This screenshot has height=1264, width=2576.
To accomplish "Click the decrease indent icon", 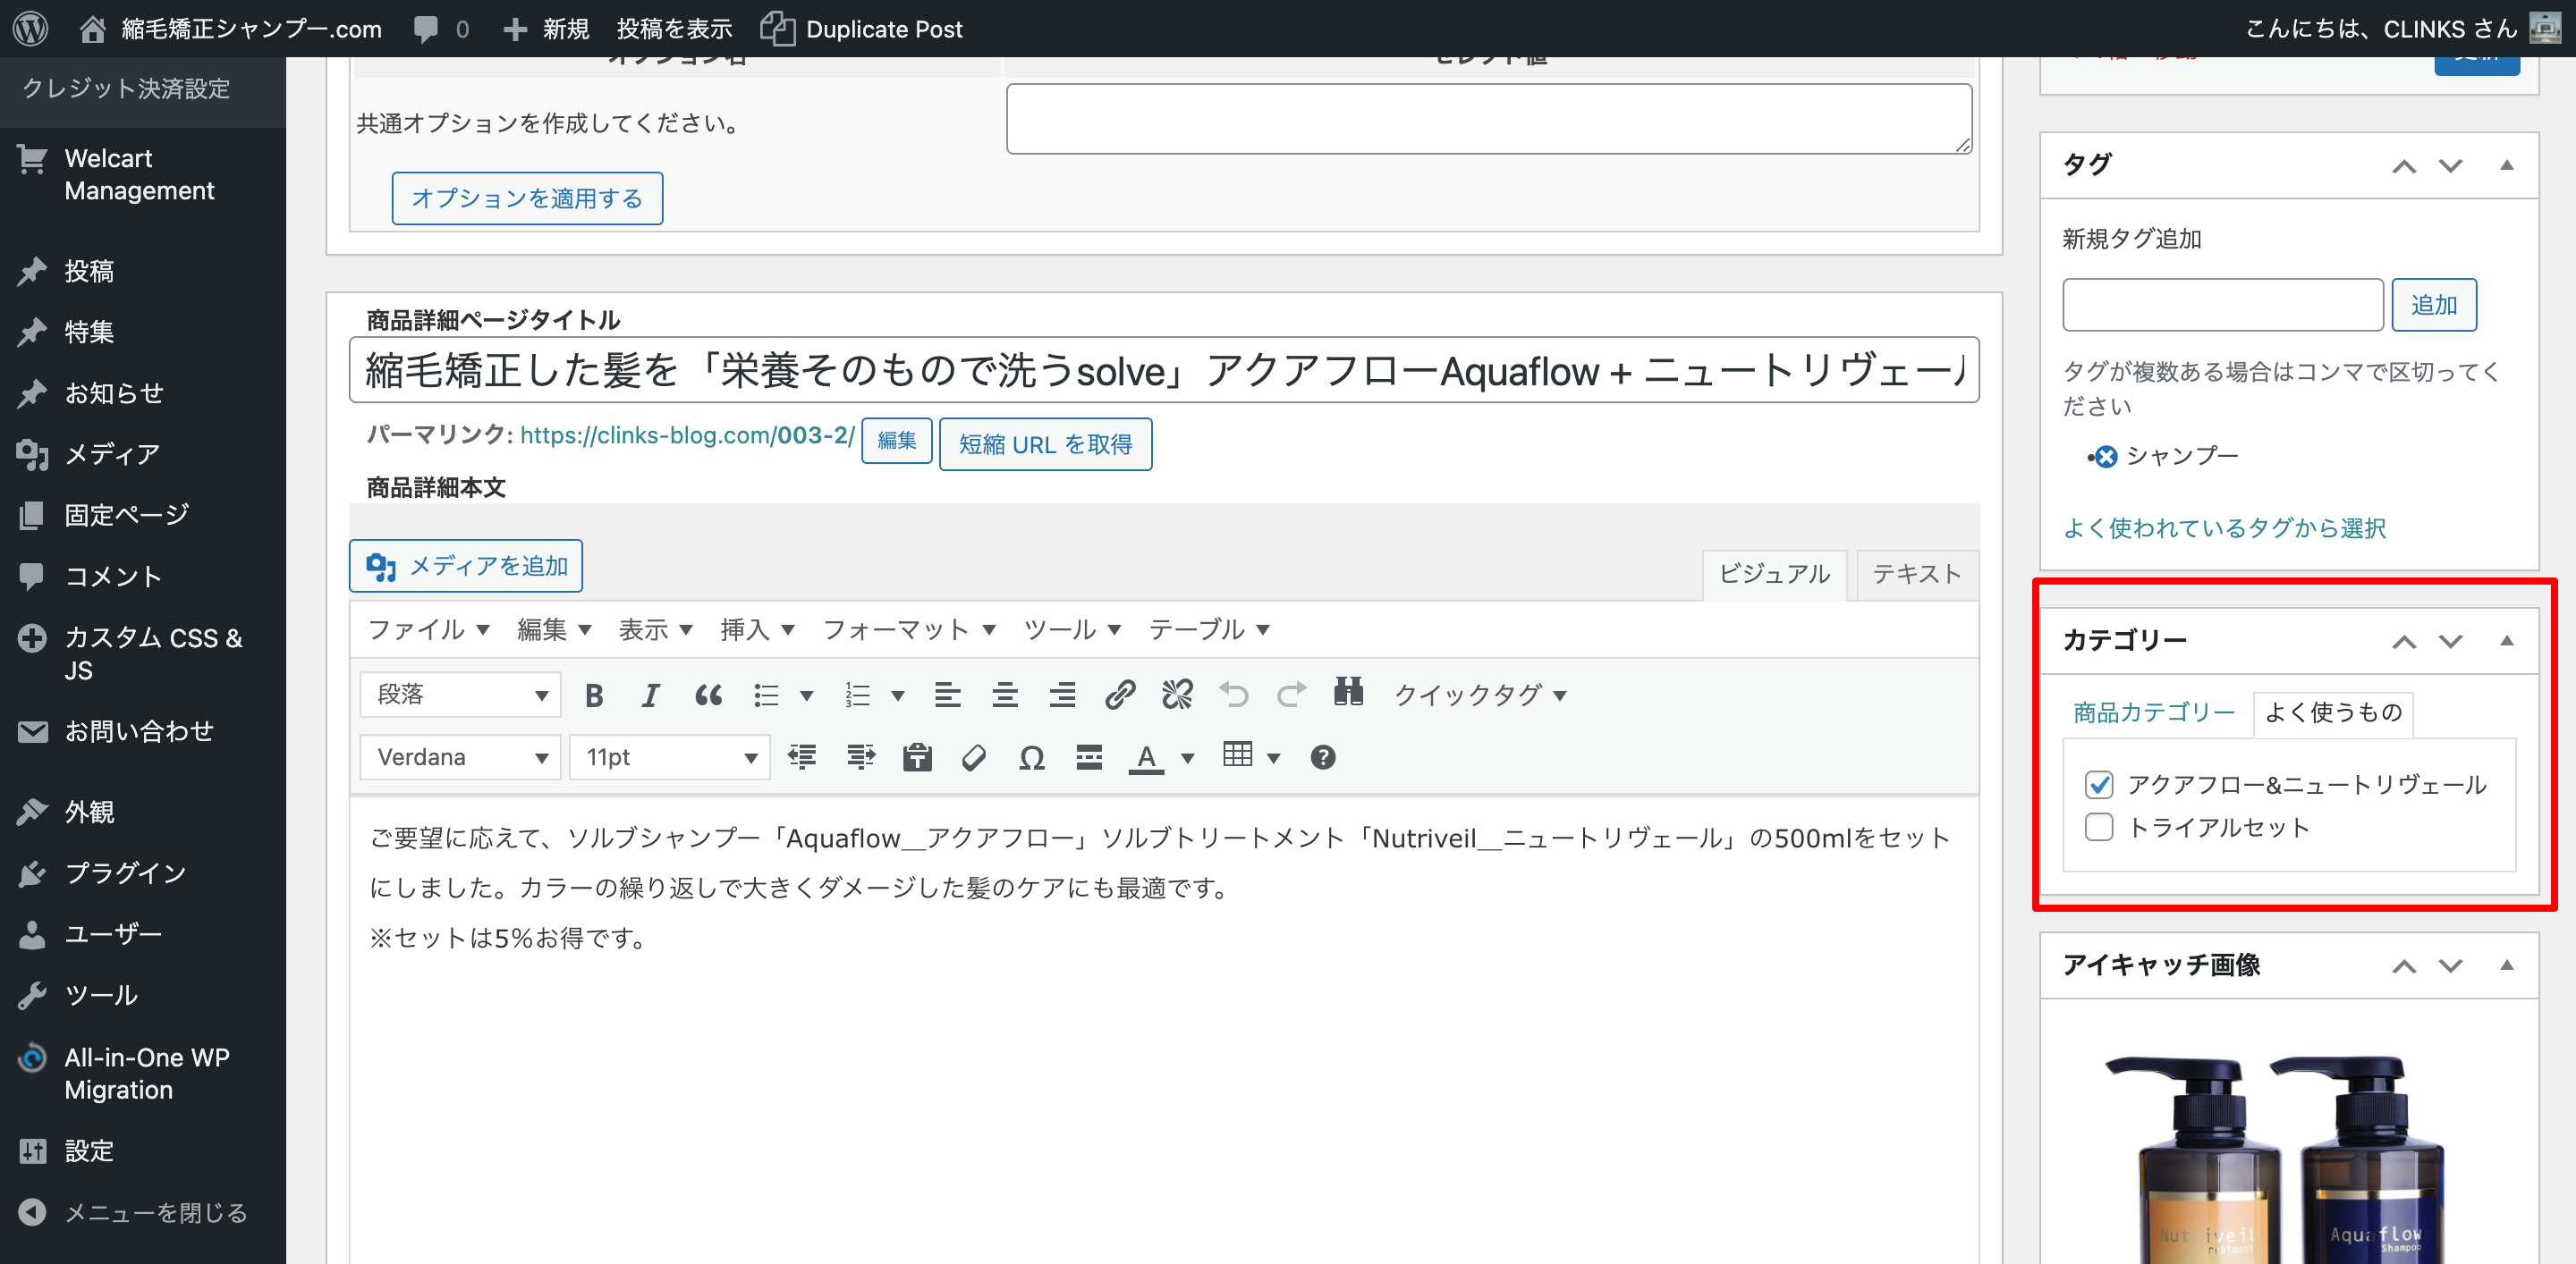I will tap(802, 757).
